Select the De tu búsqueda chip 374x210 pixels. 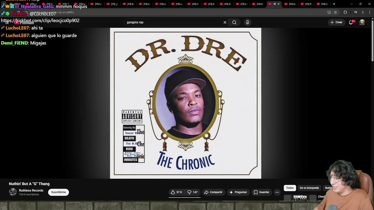tap(309, 188)
